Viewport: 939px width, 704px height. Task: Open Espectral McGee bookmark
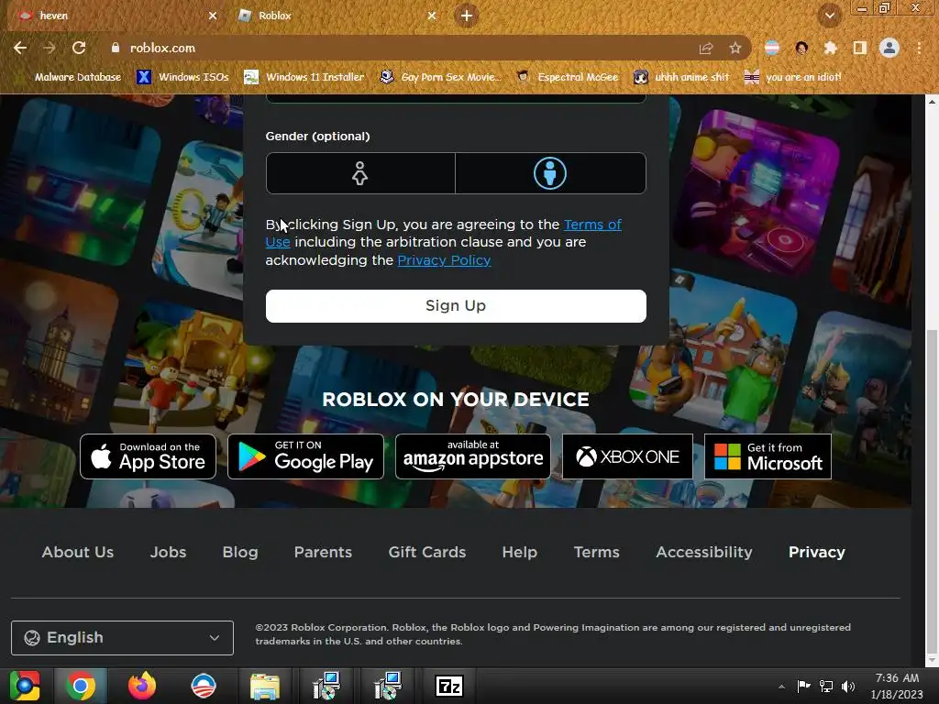pos(568,77)
